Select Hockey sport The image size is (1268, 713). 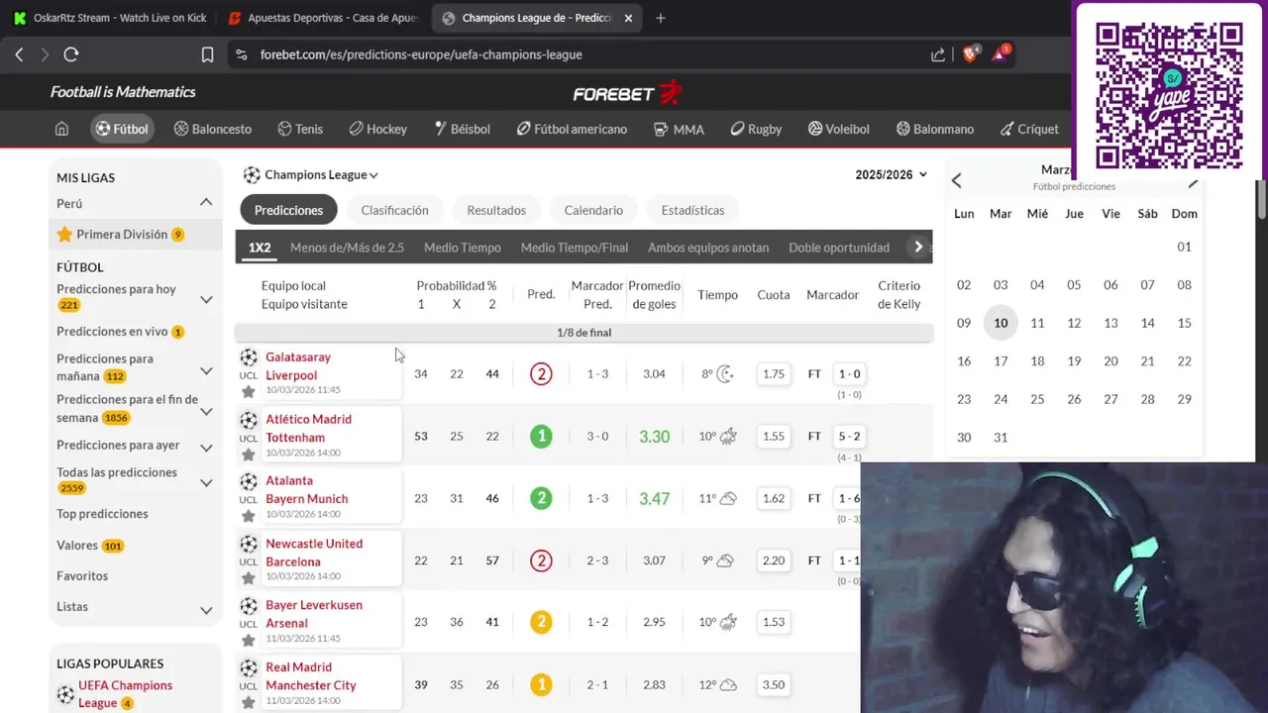coord(377,129)
